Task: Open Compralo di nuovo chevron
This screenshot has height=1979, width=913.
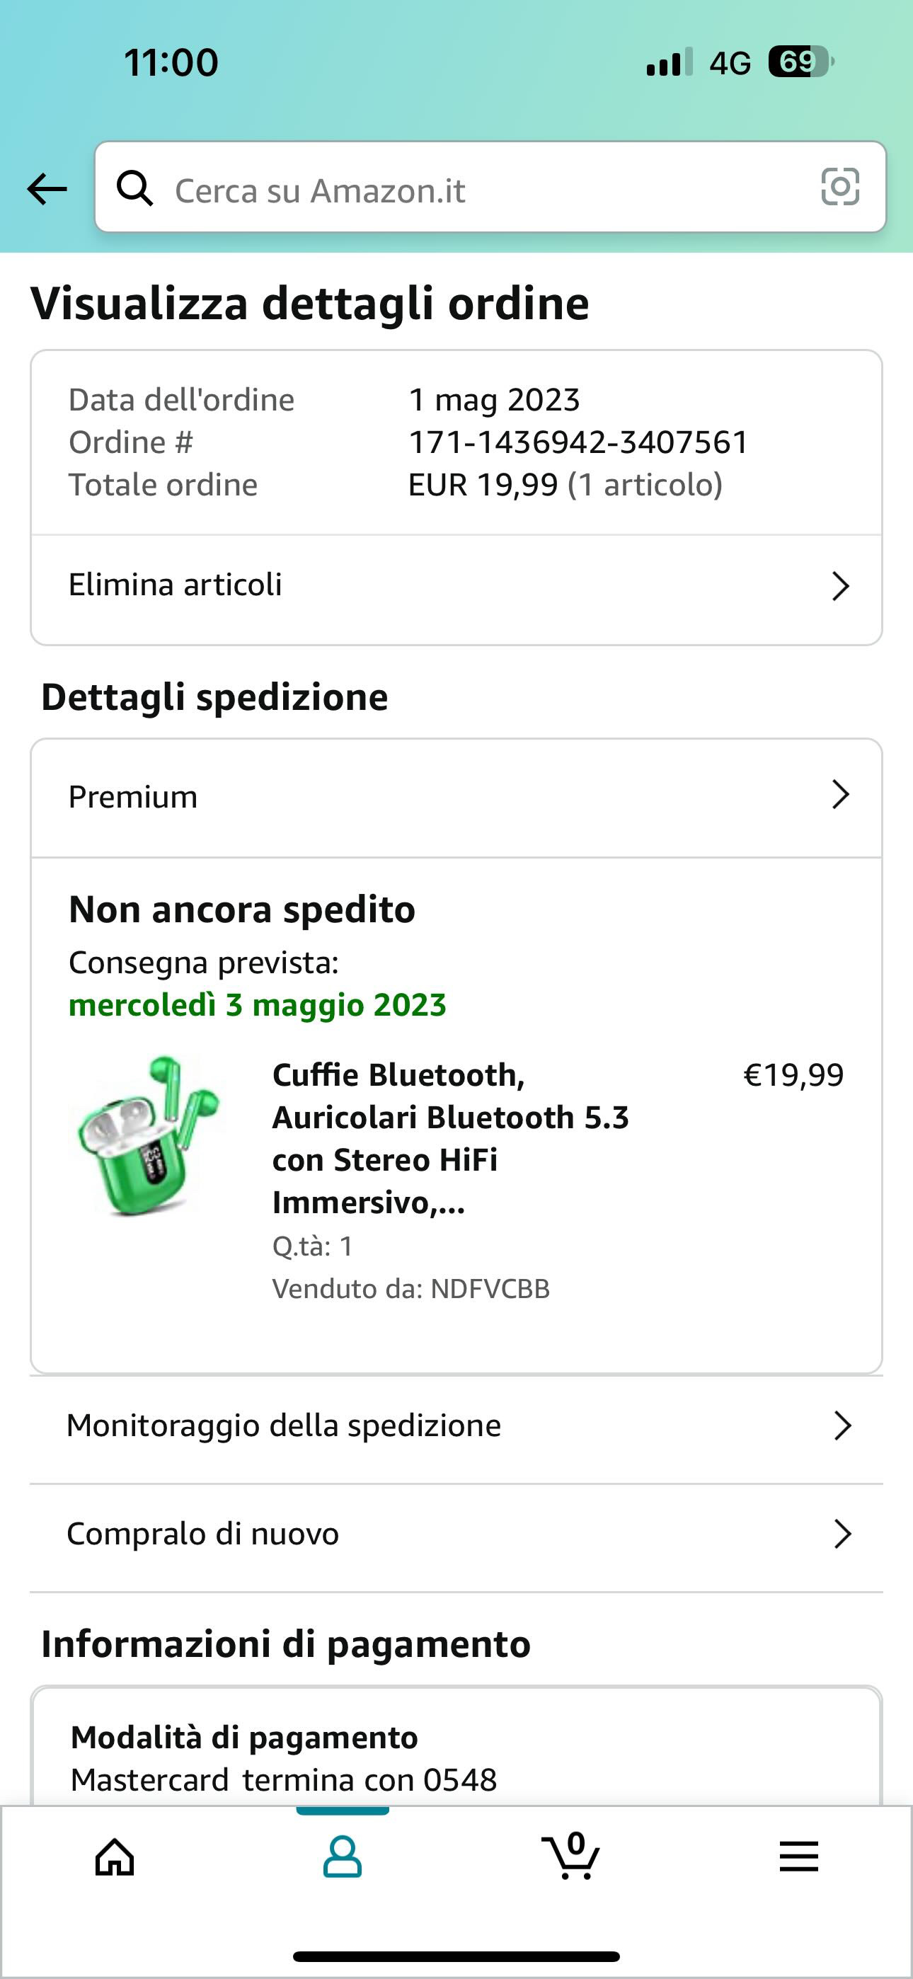Action: click(842, 1535)
